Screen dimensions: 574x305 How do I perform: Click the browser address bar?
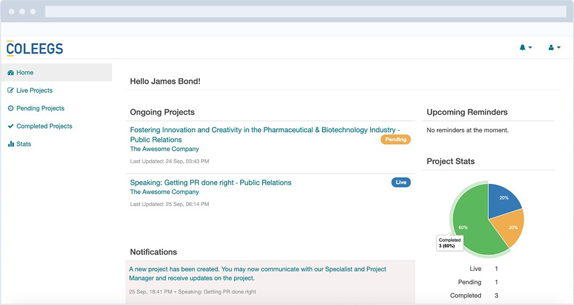pos(305,11)
